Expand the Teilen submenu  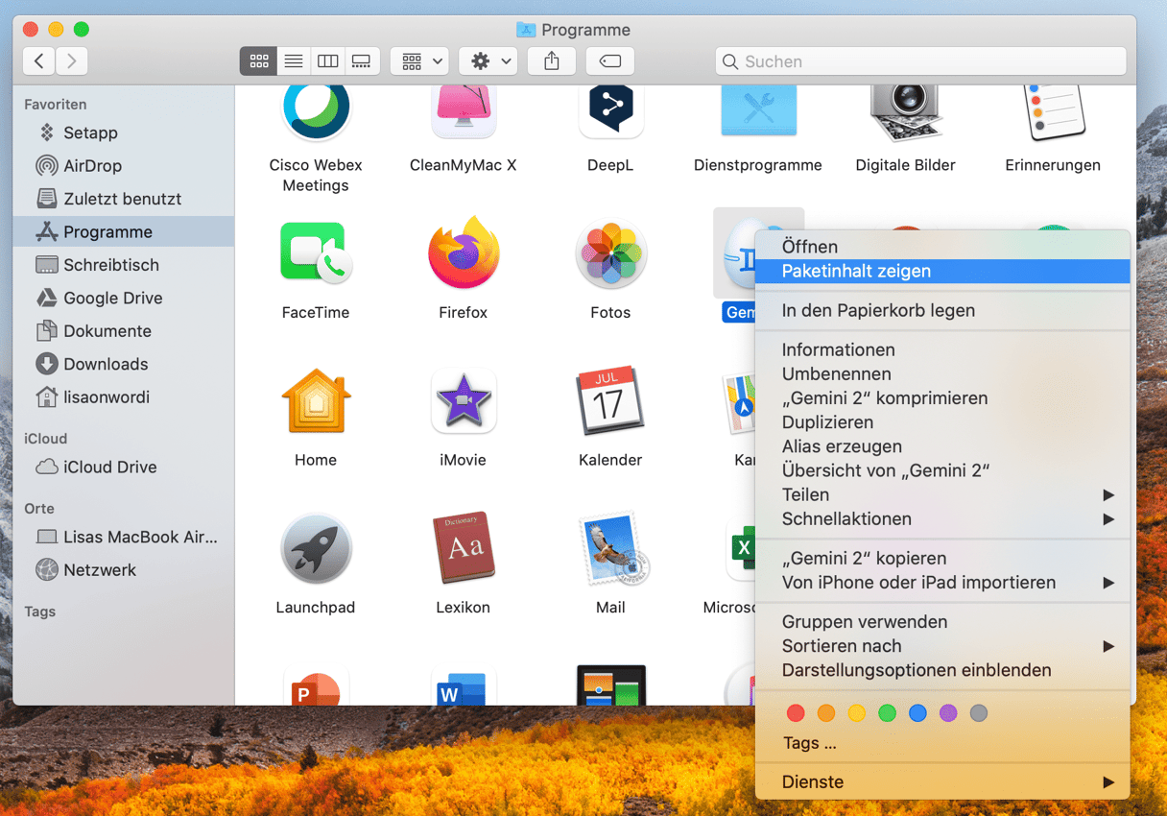(x=942, y=495)
